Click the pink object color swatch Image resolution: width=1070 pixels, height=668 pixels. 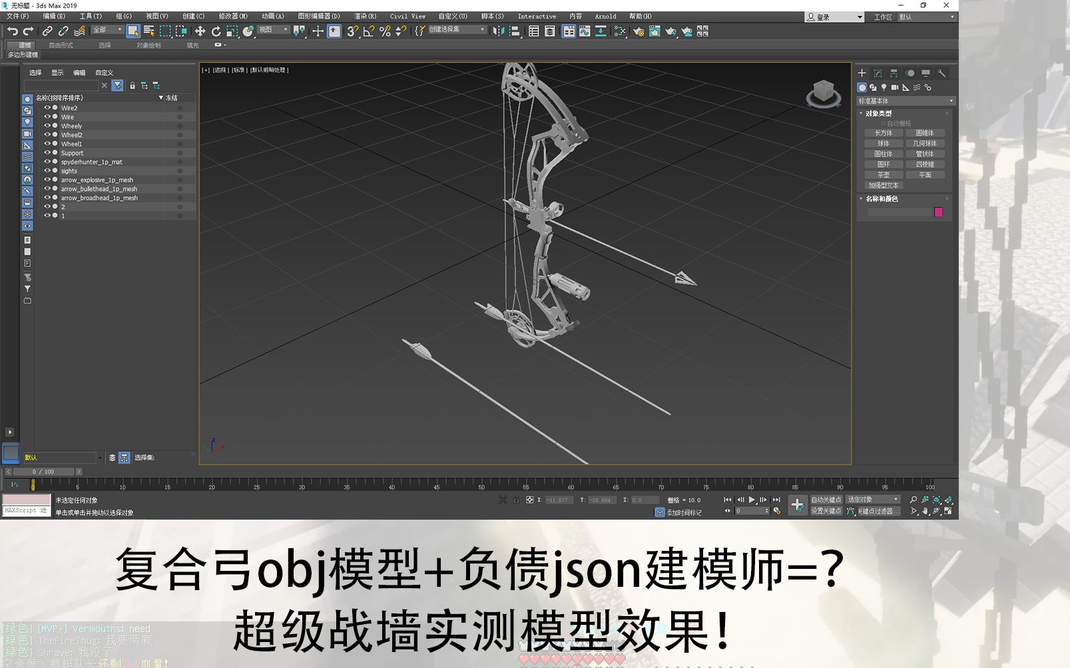(x=938, y=212)
